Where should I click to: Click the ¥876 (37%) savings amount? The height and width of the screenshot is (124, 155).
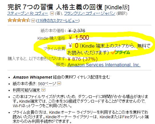click(x=83, y=59)
